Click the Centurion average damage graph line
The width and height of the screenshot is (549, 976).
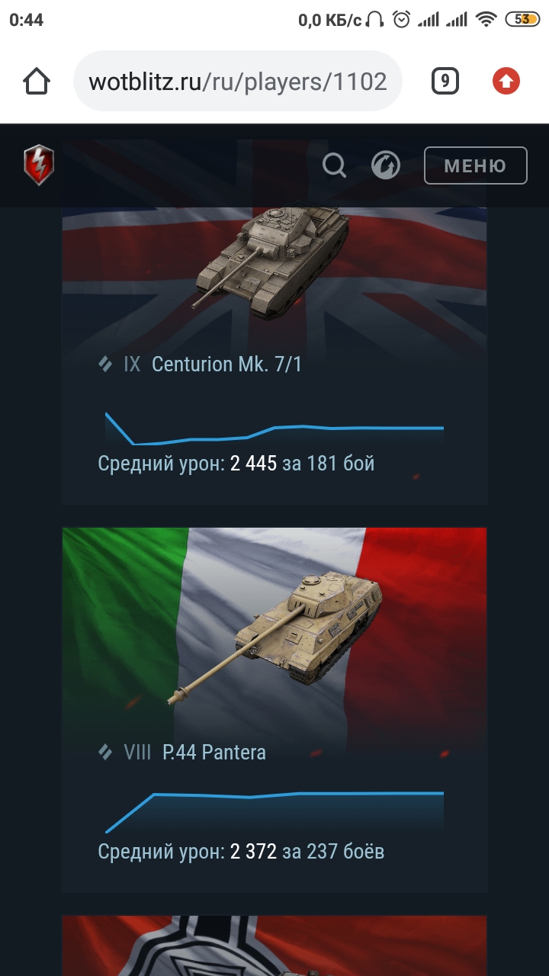click(x=274, y=429)
